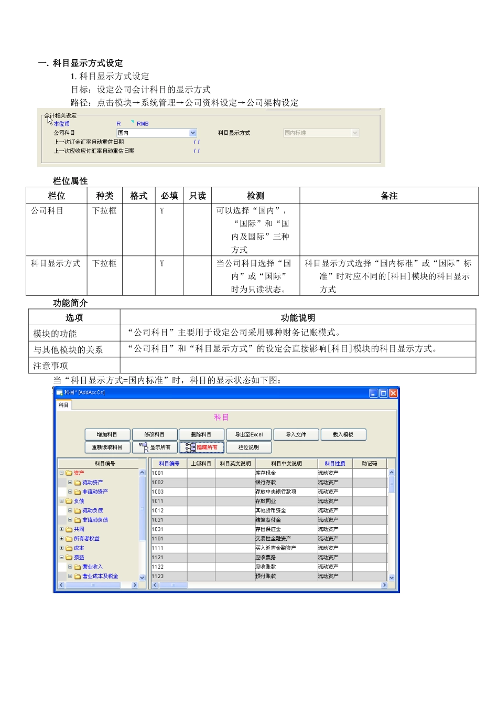This screenshot has height=705, width=498.
Task: Click tree panel scroll-up arrow
Action: (142, 473)
